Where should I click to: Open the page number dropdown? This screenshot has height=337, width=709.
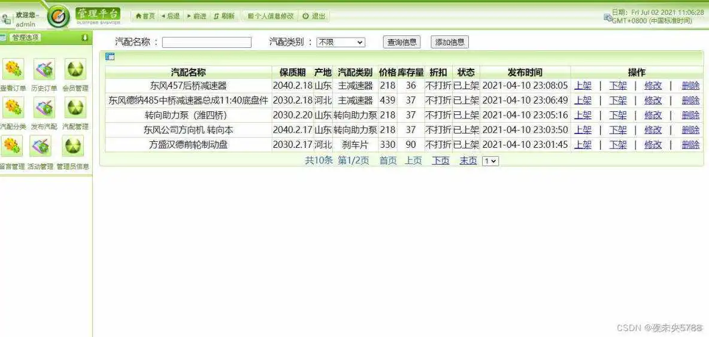(x=490, y=161)
